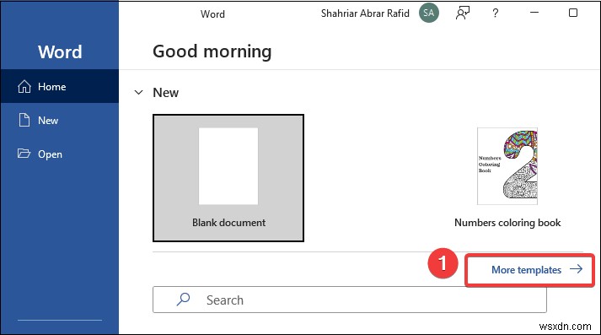Maximize the Word window

[573, 13]
